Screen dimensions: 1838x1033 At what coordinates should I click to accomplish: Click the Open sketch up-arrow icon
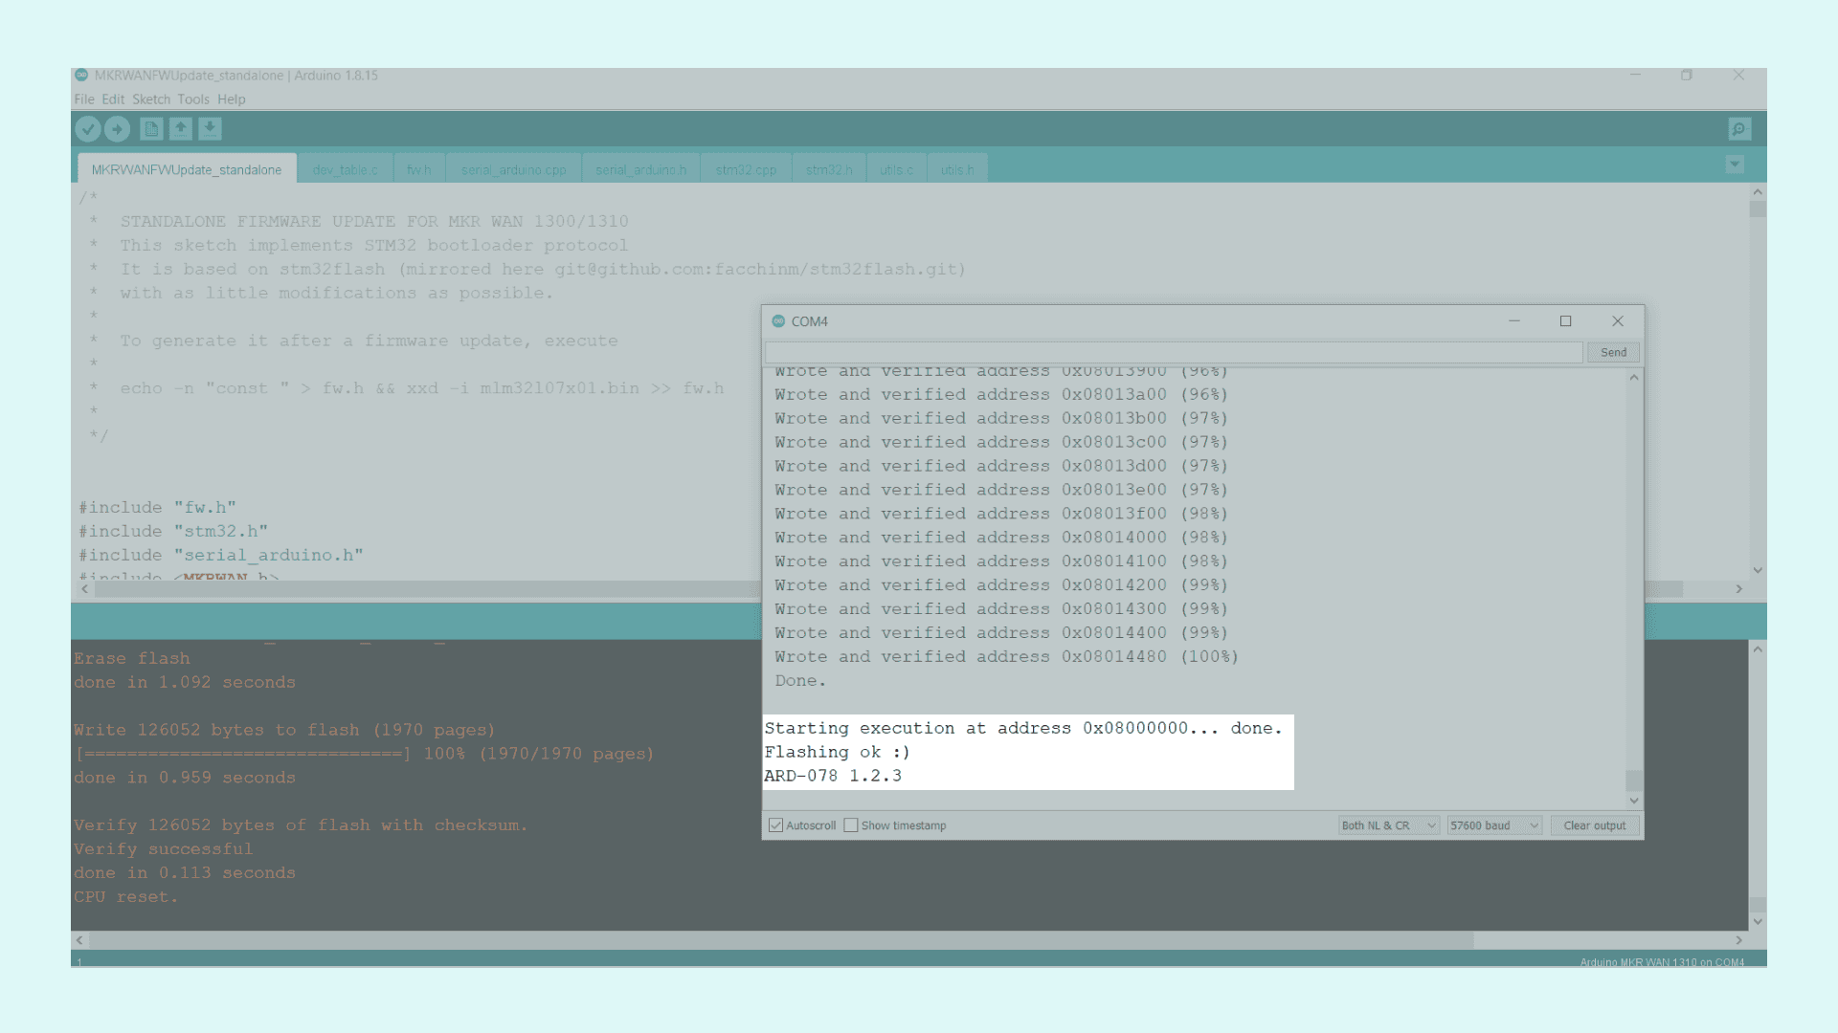(181, 128)
